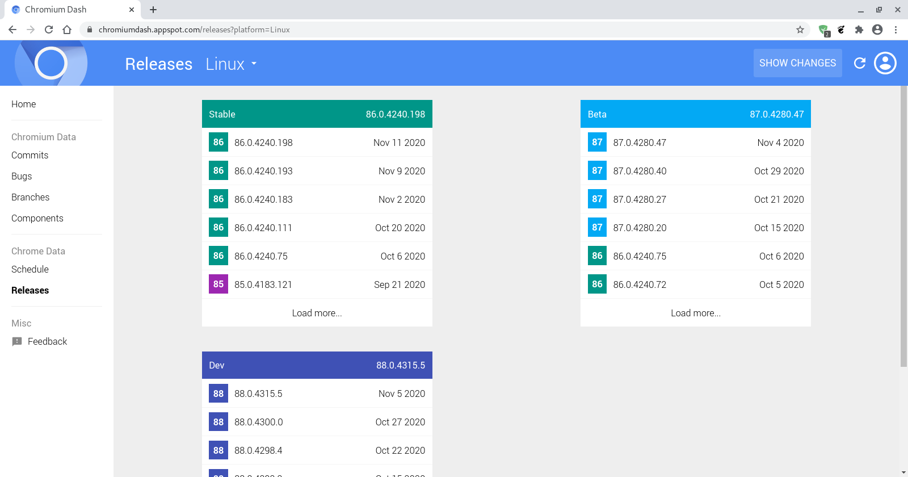Go back with the browser back arrow
The image size is (908, 477).
[12, 30]
